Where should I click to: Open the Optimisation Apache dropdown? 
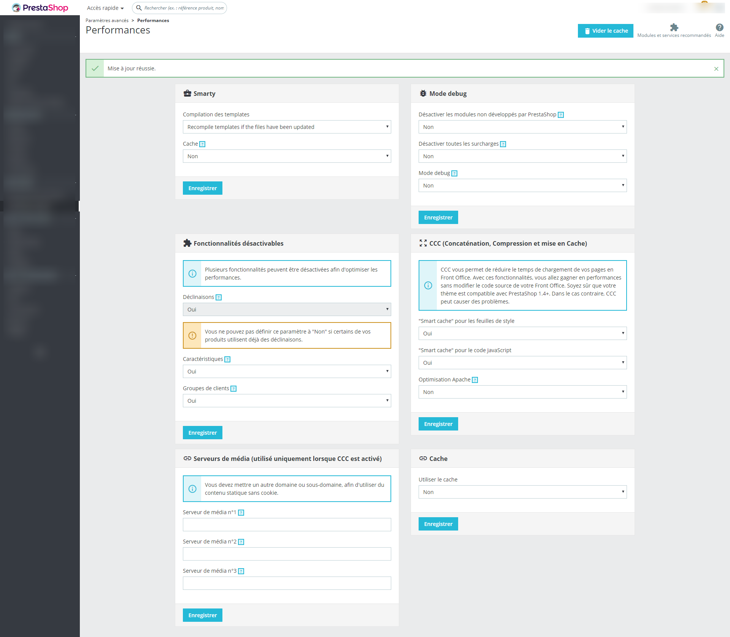pos(522,392)
